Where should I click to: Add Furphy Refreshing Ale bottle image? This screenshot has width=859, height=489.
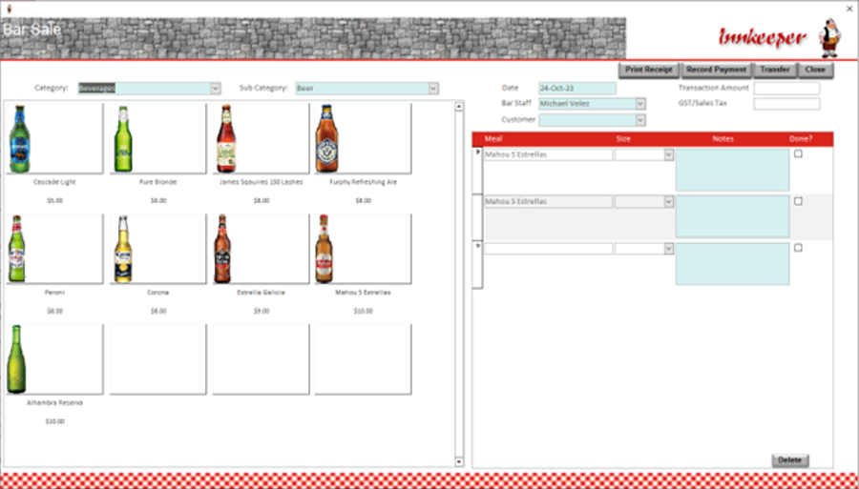(327, 139)
